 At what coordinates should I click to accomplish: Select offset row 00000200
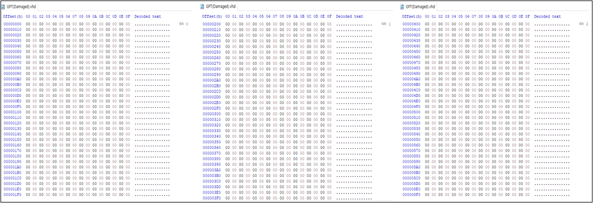pyautogui.click(x=212, y=24)
